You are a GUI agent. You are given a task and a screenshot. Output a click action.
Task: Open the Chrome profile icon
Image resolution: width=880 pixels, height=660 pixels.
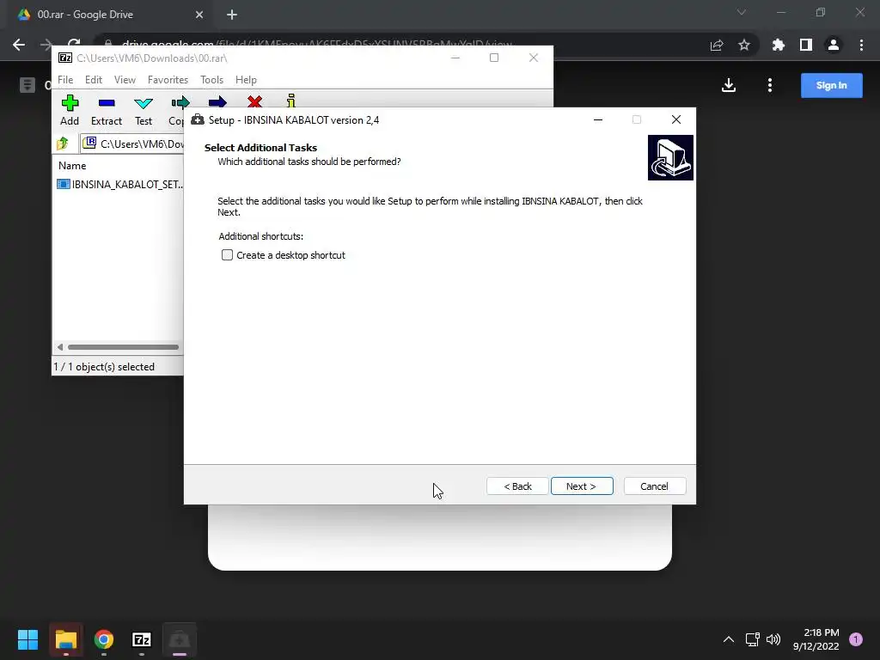click(834, 45)
